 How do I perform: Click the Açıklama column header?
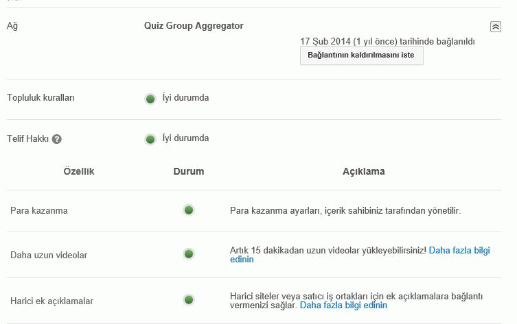click(x=363, y=171)
